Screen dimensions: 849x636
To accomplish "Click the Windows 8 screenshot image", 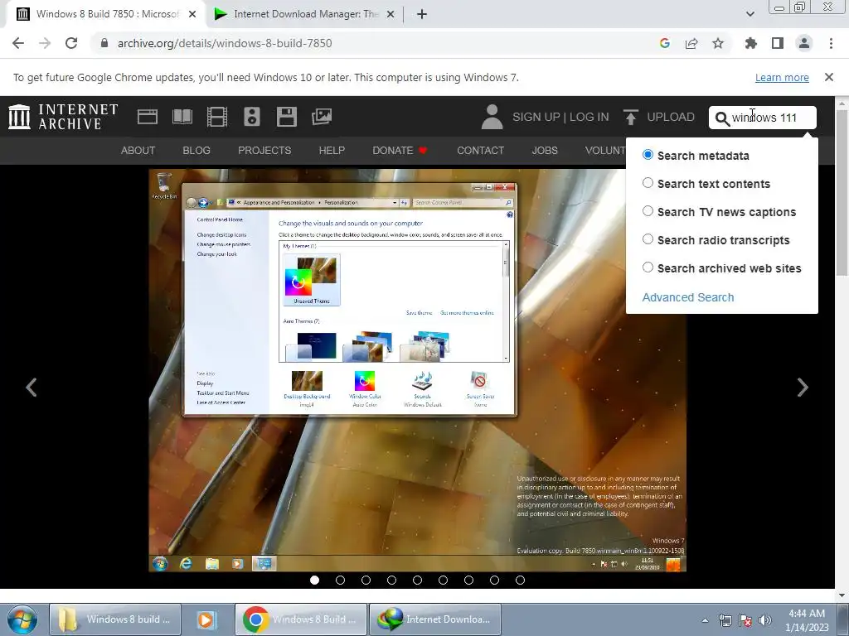I will tap(418, 370).
